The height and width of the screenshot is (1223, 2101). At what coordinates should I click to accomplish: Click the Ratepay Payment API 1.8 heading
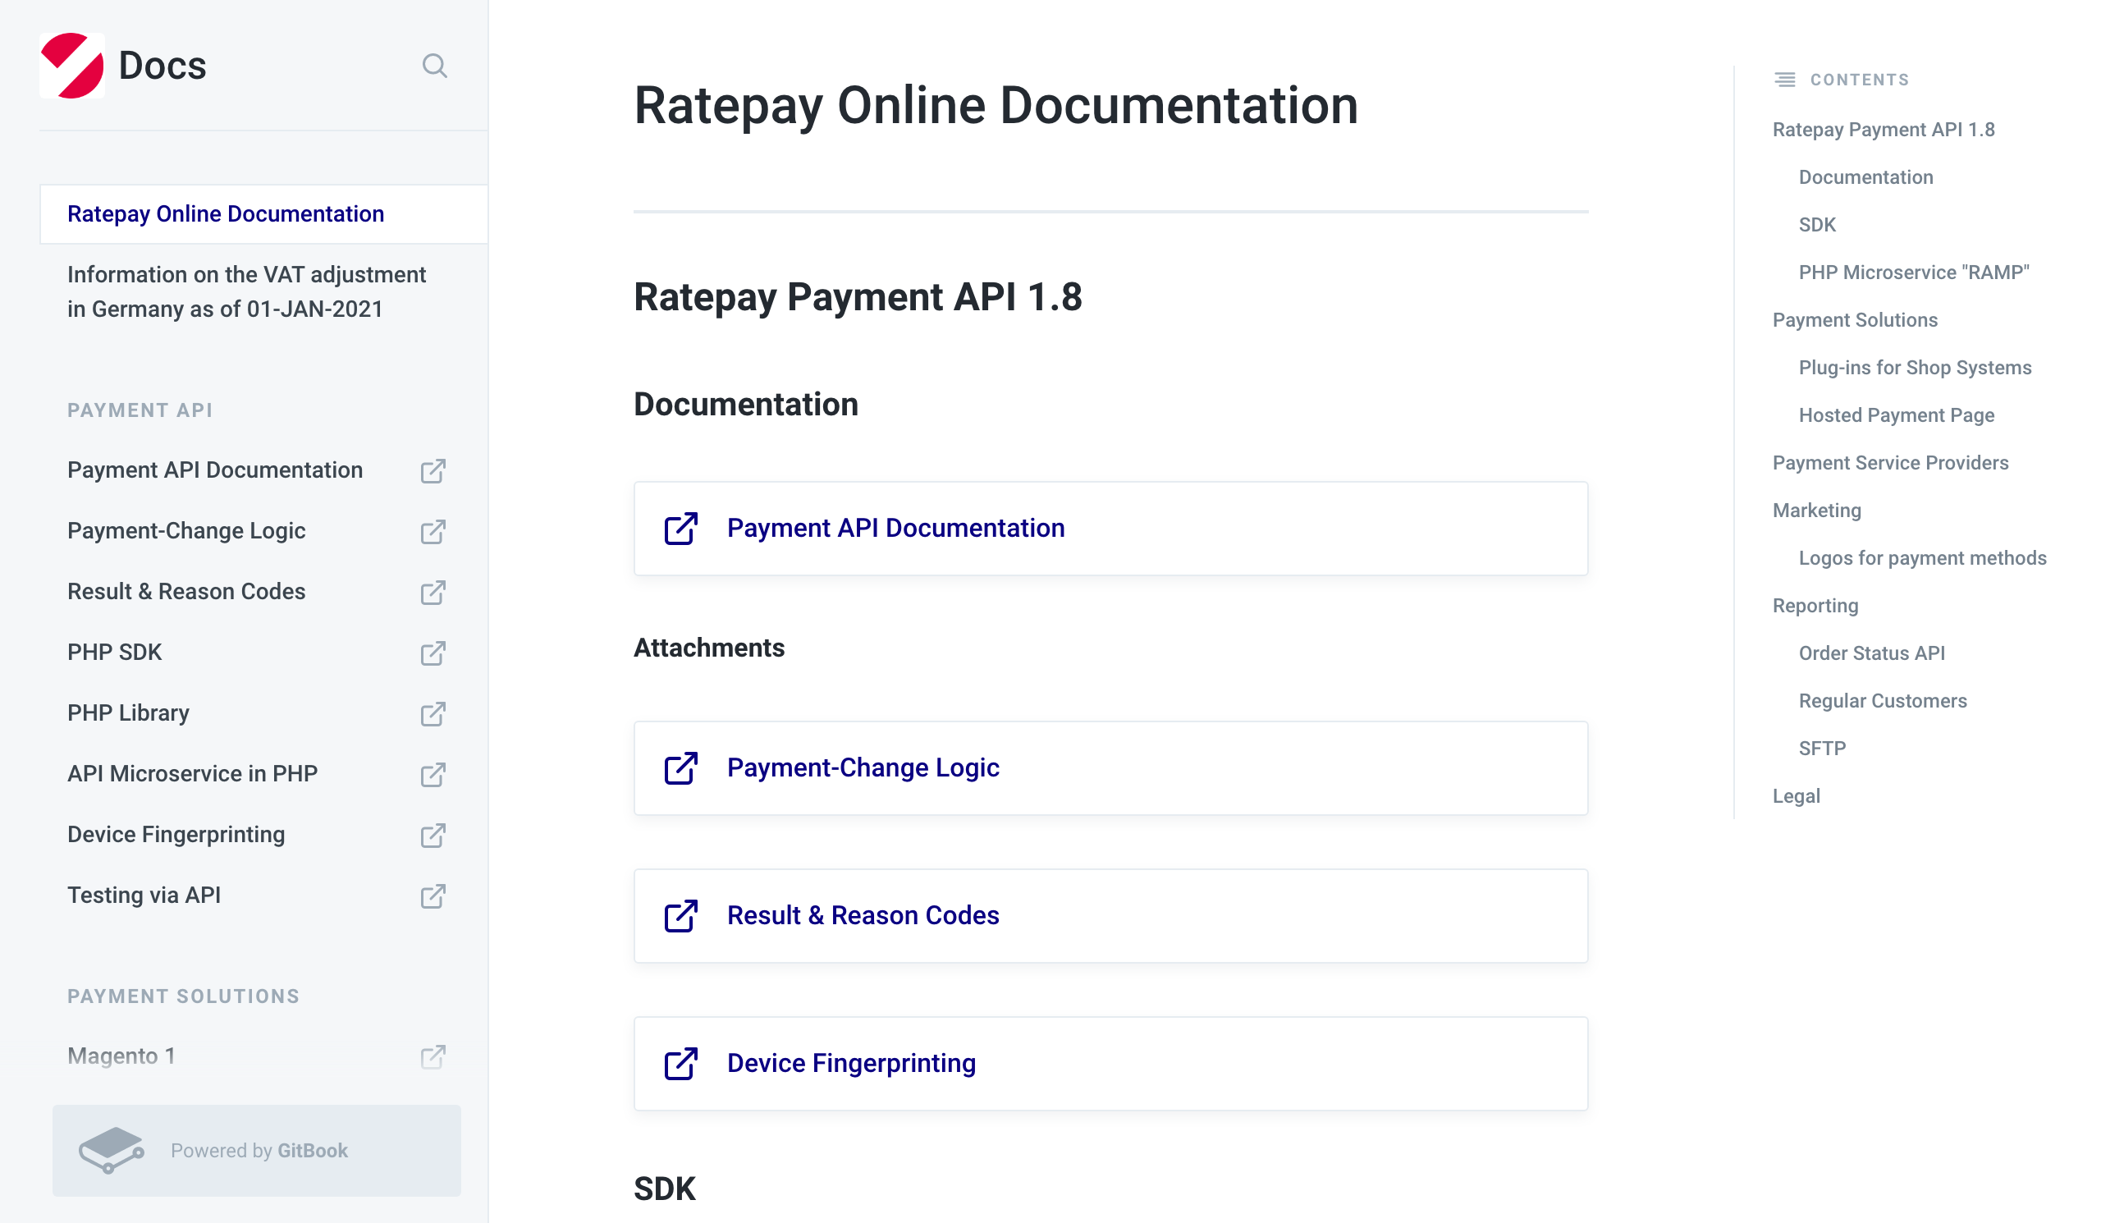858,297
